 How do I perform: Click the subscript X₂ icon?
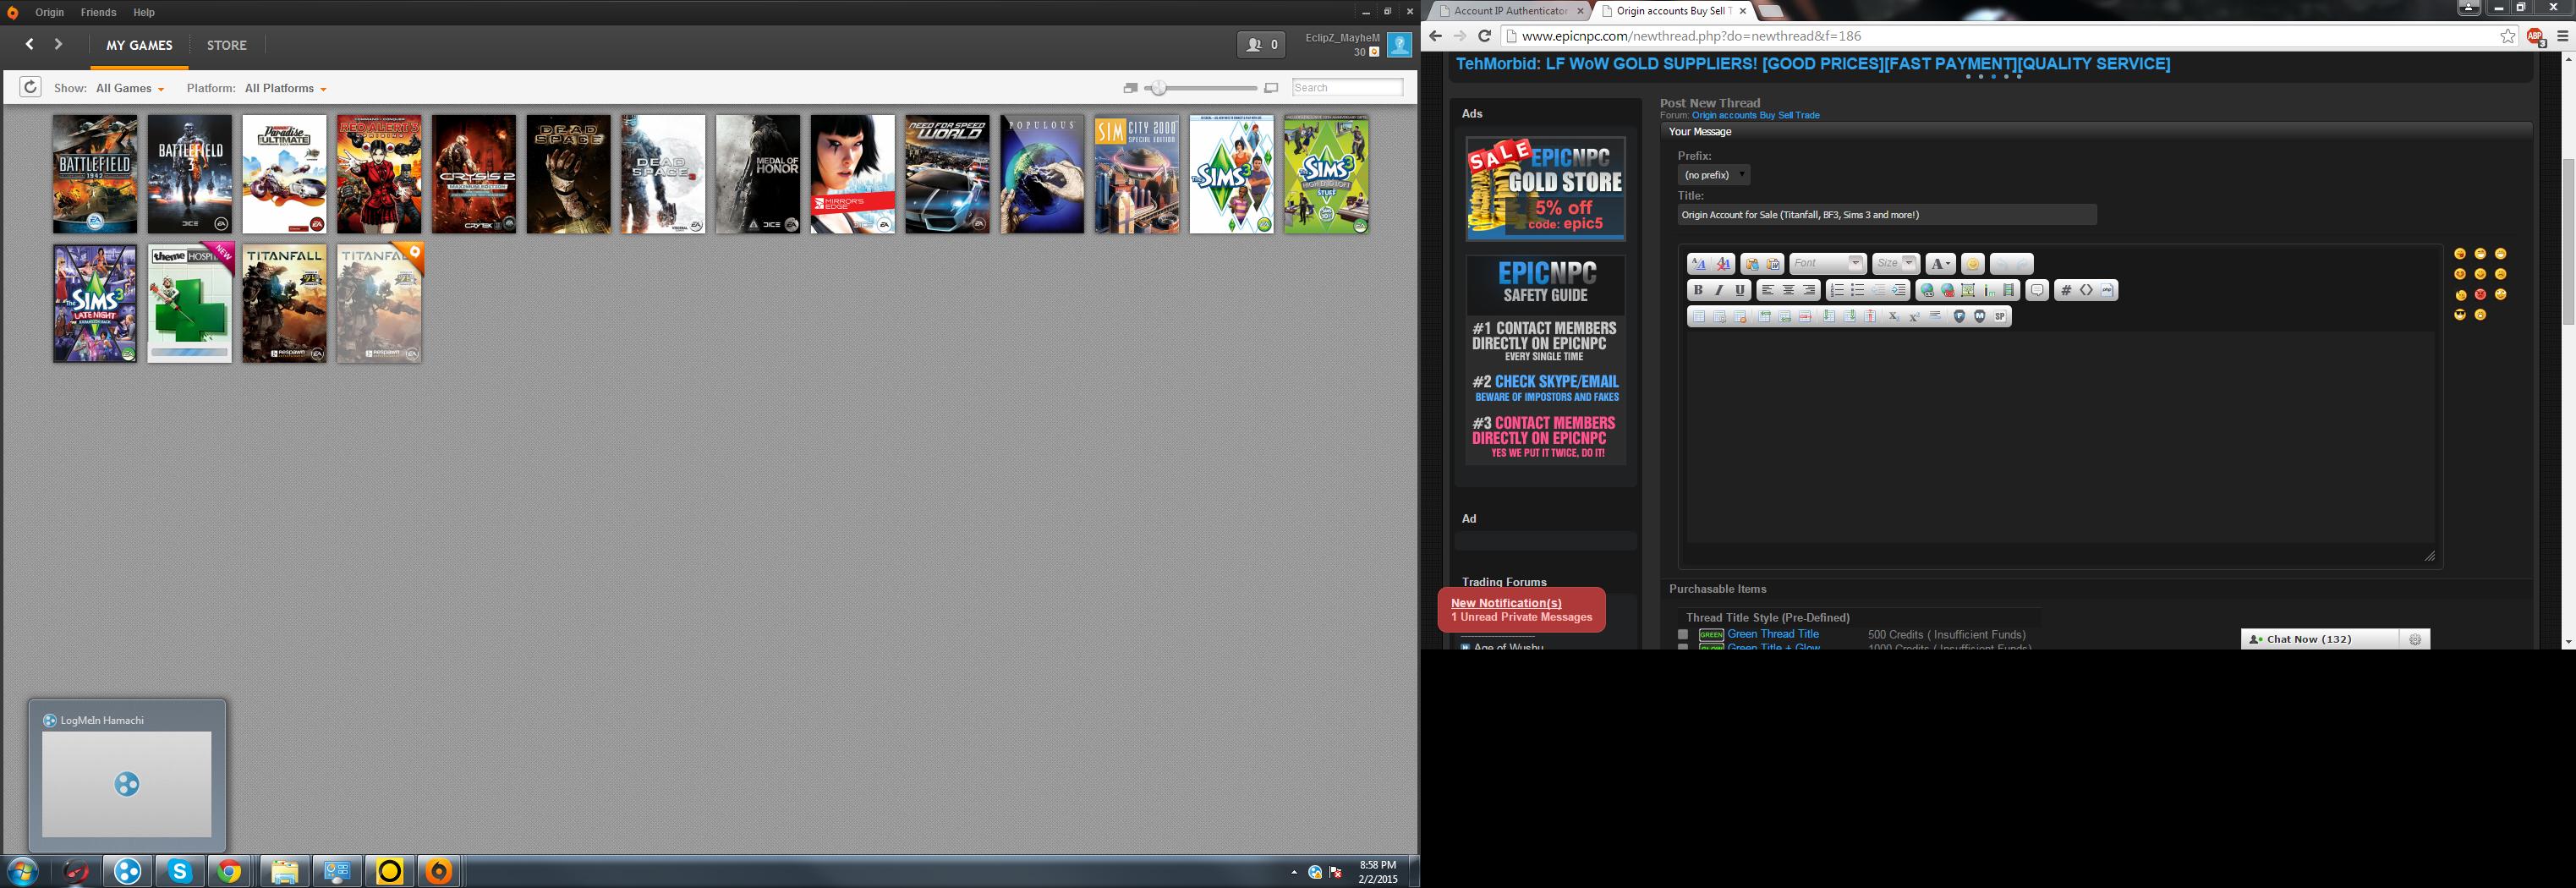(1894, 316)
